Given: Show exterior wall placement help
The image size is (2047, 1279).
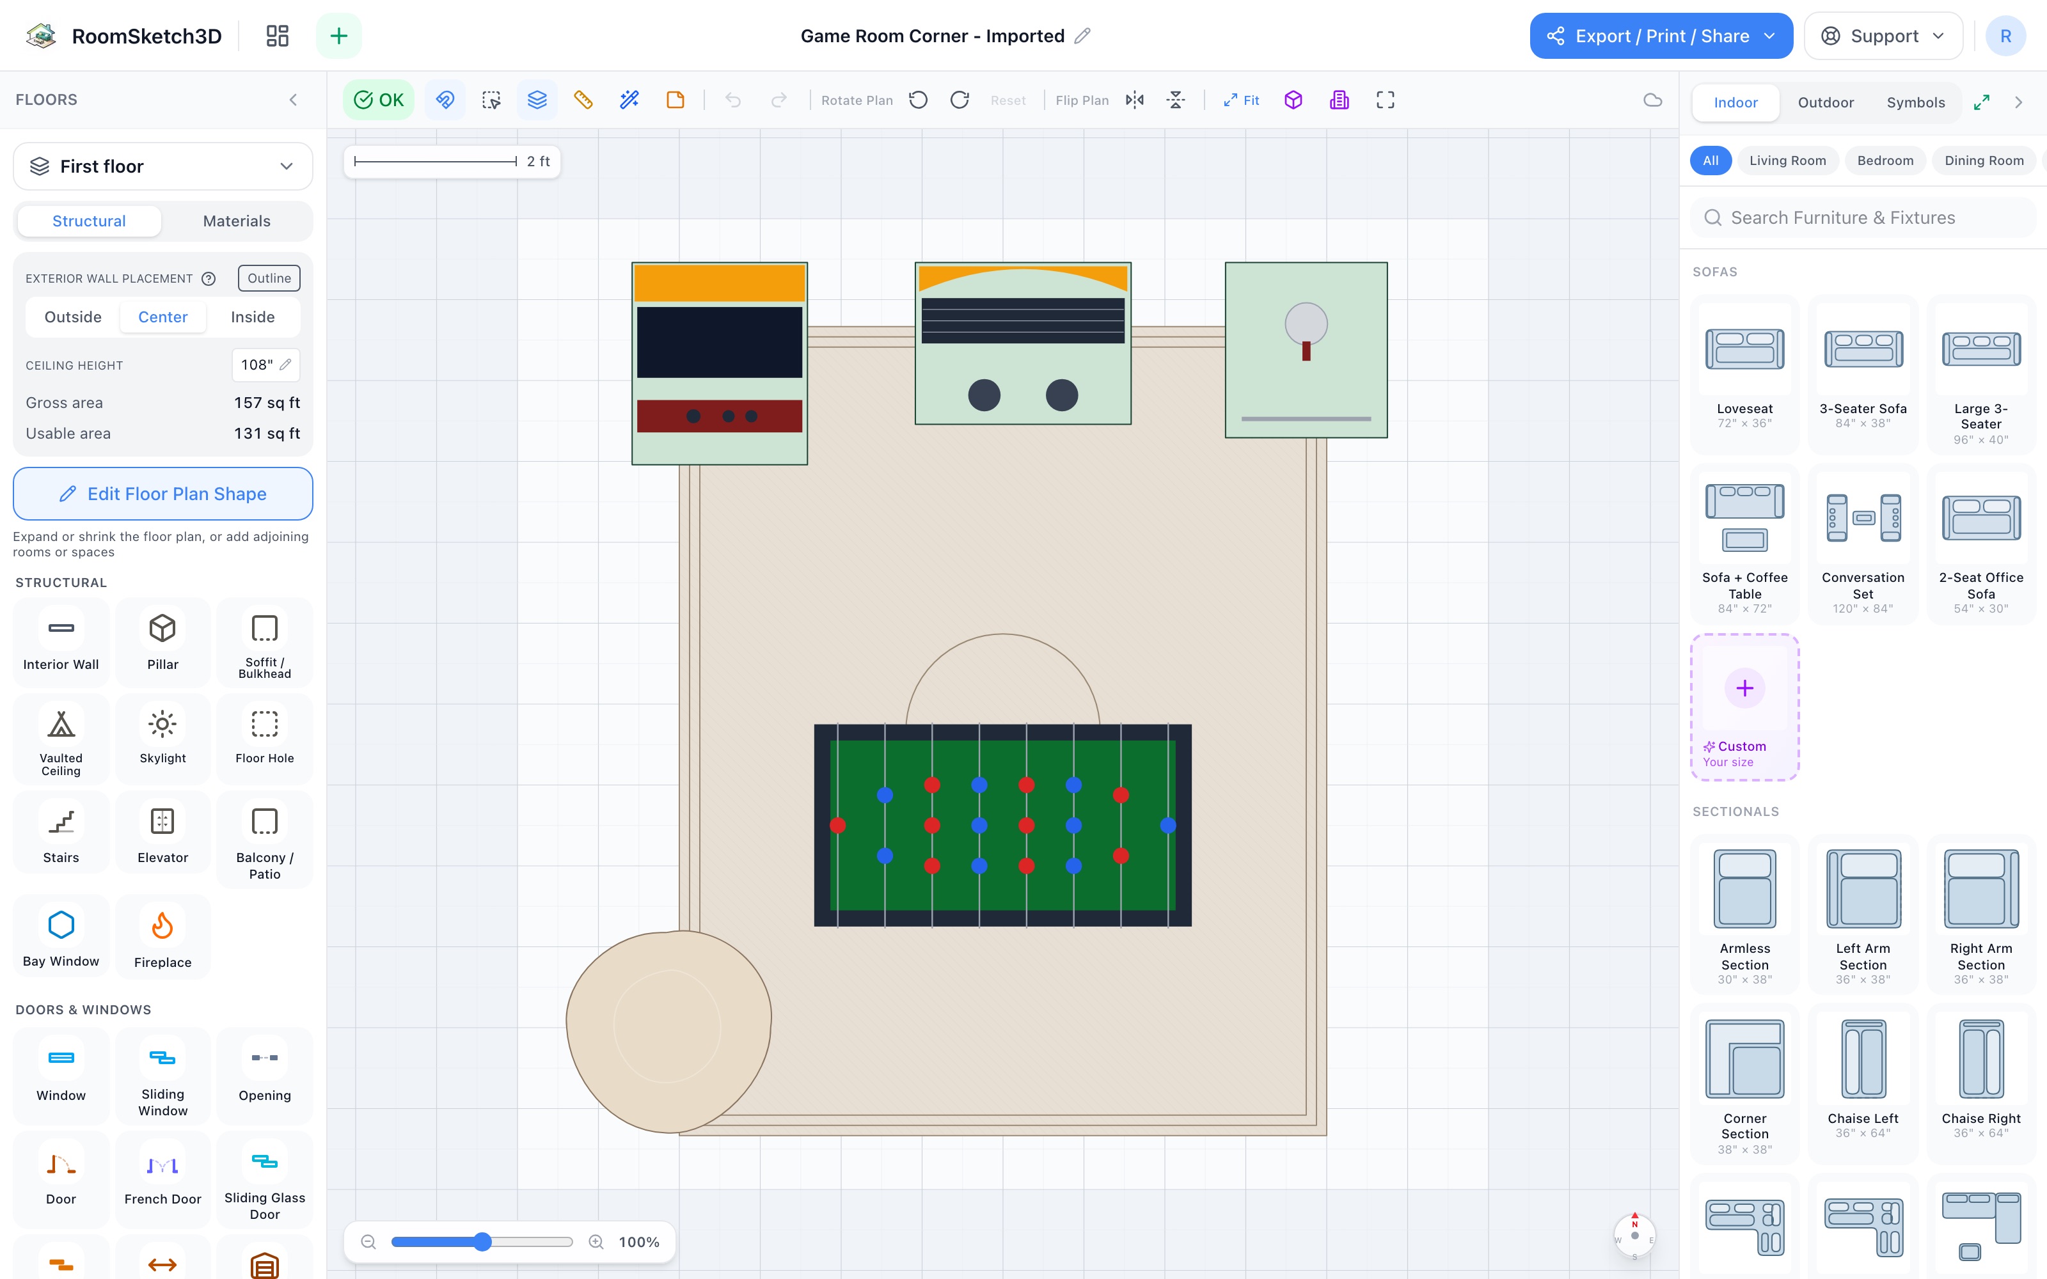Looking at the screenshot, I should click(209, 278).
